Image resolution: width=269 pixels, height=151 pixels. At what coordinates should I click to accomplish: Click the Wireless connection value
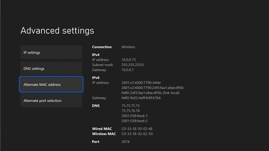tap(128, 47)
